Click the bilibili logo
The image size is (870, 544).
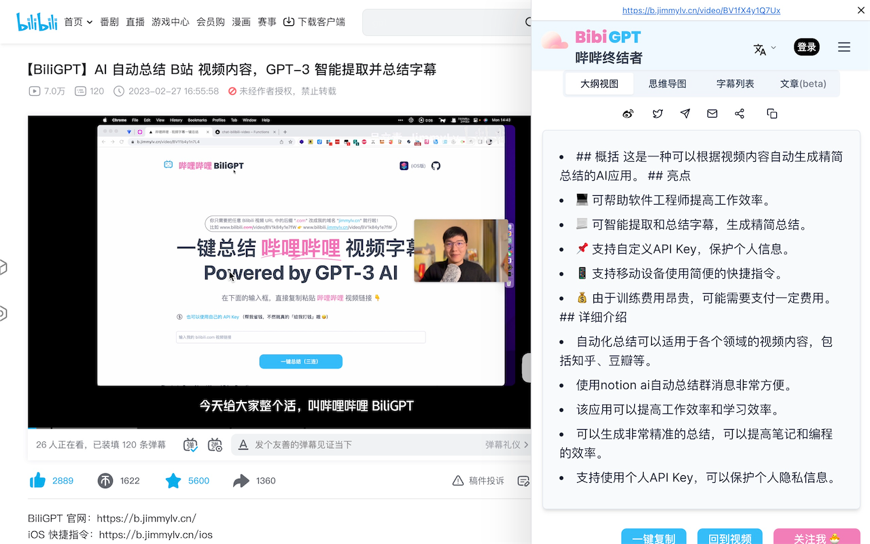click(37, 21)
